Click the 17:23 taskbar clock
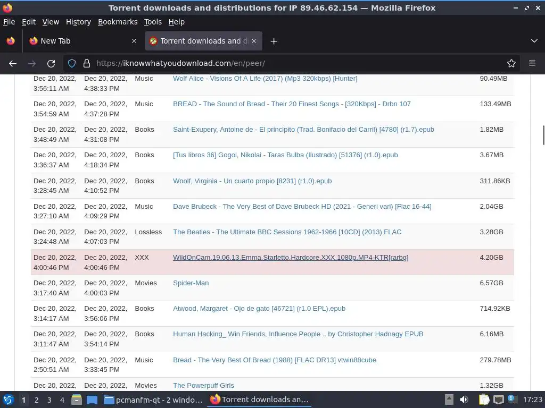Viewport: 545px width, 408px height. click(x=532, y=399)
